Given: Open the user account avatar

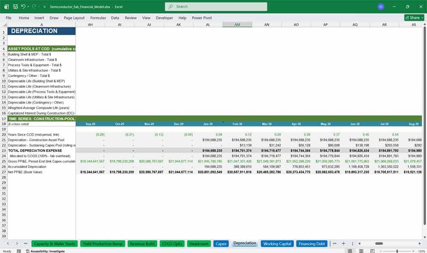Looking at the screenshot, I should pyautogui.click(x=381, y=6).
